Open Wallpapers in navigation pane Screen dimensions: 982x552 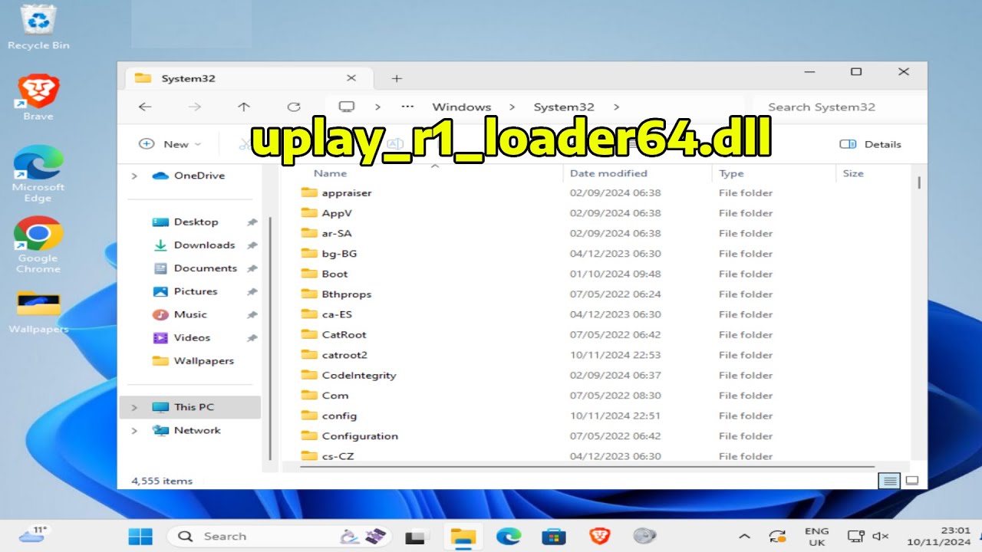[x=193, y=360]
